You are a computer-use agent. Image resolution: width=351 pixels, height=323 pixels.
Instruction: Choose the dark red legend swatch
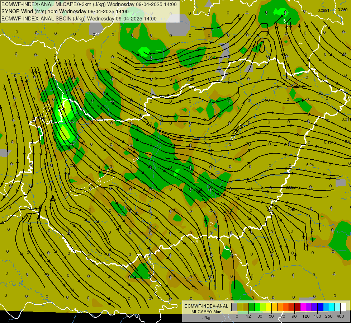pyautogui.click(x=297, y=307)
